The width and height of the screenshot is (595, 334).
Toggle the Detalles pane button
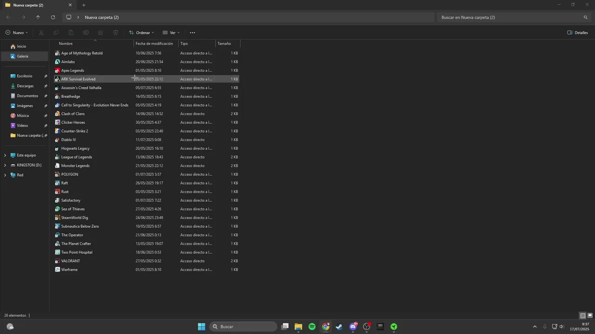click(x=578, y=32)
